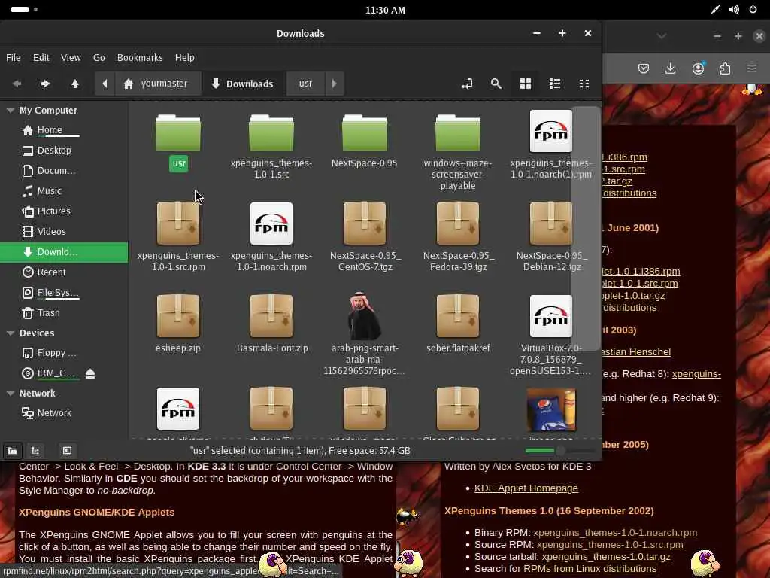Select the usr folder icon
The image size is (770, 578).
pyautogui.click(x=177, y=132)
